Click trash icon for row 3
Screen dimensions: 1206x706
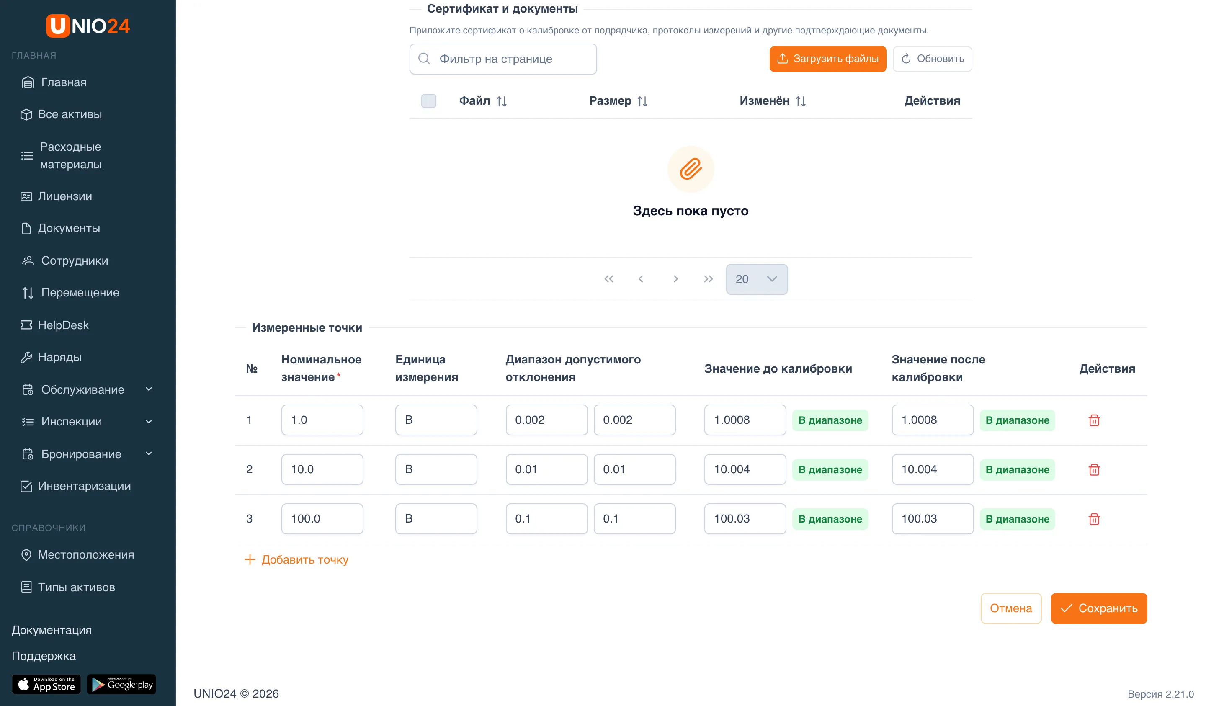[x=1093, y=519]
